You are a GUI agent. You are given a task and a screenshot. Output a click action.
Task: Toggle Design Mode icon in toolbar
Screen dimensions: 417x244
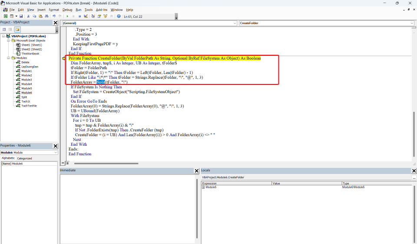86,16
